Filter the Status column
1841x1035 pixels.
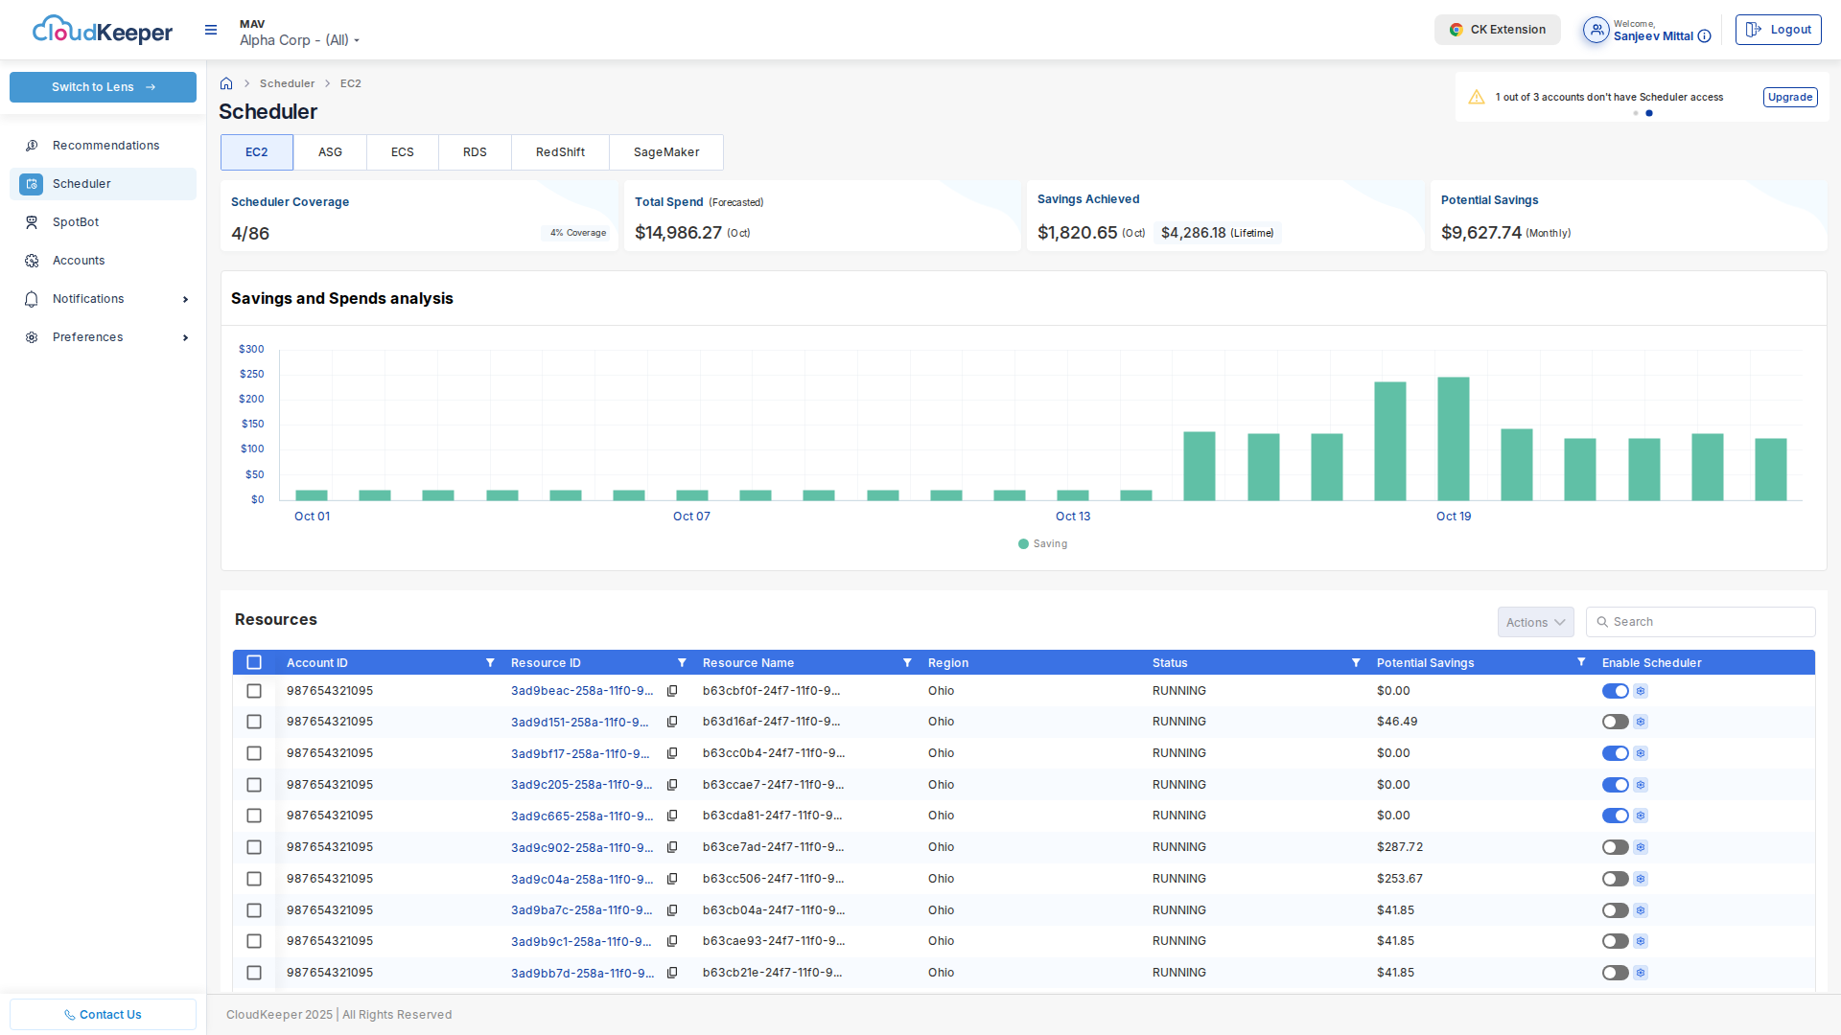point(1356,663)
